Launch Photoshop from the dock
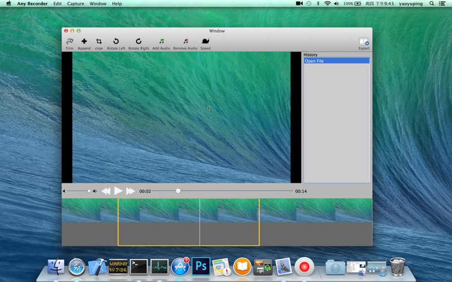The width and height of the screenshot is (452, 282). [x=201, y=265]
